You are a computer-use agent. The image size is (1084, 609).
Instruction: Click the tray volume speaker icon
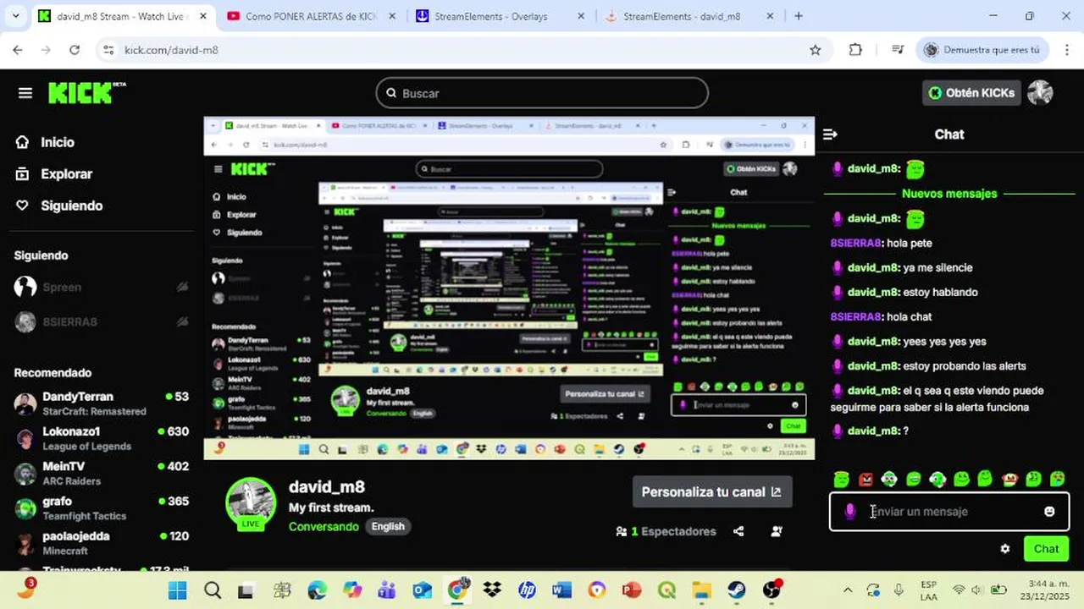[977, 590]
